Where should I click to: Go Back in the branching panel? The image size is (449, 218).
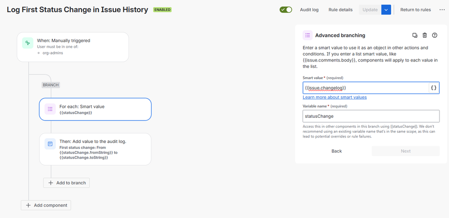coord(337,151)
